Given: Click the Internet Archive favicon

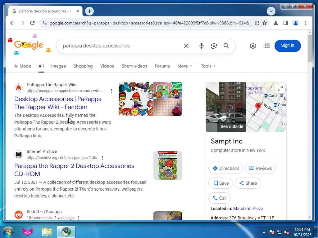Looking at the screenshot, I should [18, 155].
